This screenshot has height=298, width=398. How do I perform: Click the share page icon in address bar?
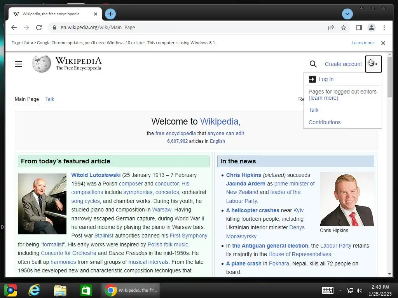(x=331, y=28)
